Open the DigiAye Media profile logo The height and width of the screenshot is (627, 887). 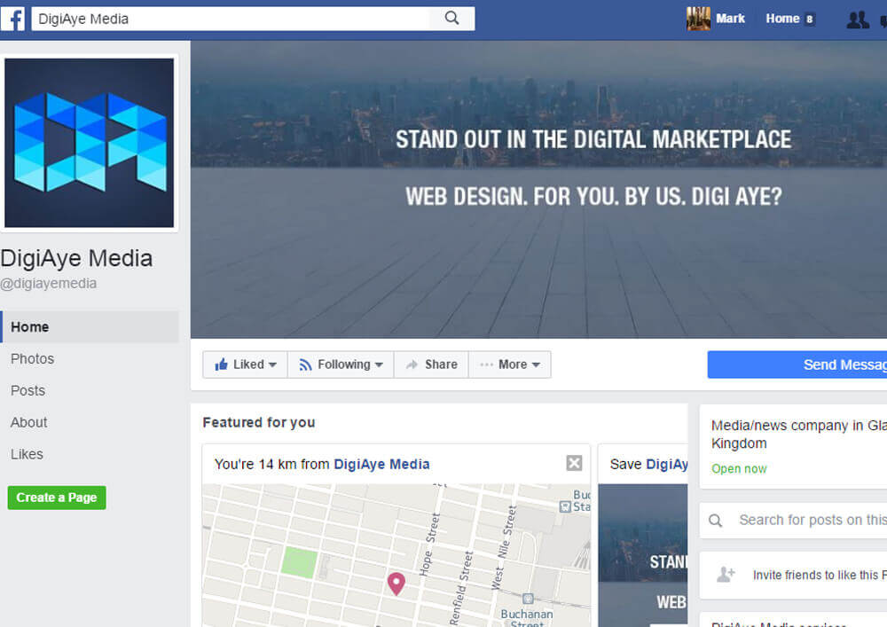tap(90, 143)
